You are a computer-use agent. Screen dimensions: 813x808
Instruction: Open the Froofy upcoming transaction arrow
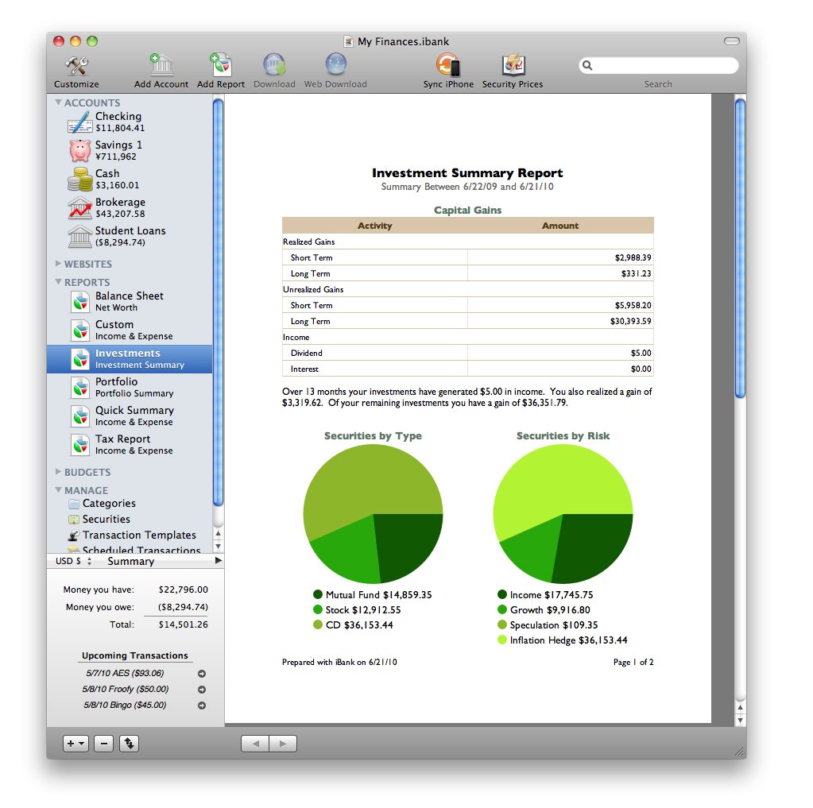pyautogui.click(x=202, y=690)
